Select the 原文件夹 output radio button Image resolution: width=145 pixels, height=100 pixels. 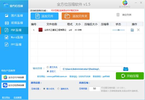click(48, 67)
